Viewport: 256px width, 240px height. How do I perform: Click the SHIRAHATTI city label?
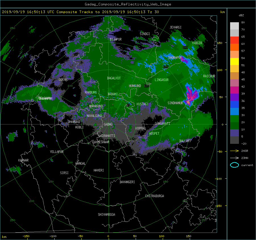coord(107,136)
